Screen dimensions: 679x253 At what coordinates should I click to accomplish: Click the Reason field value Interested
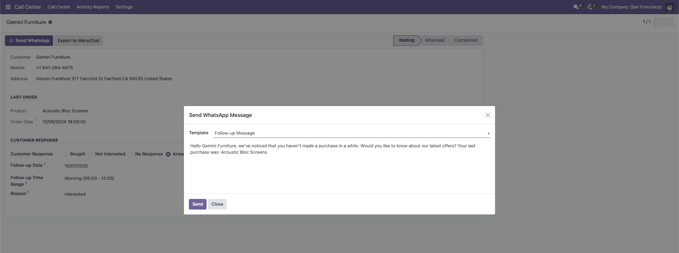click(x=75, y=194)
